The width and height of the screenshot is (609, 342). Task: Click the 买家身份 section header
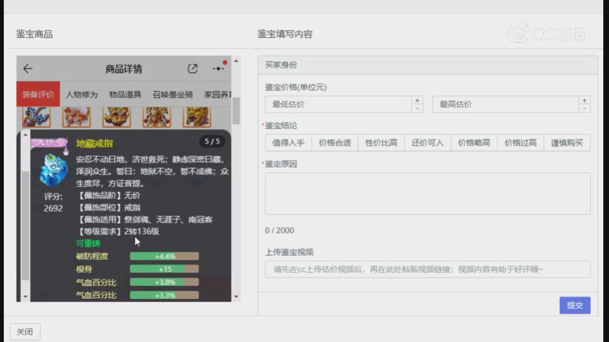[x=428, y=65]
